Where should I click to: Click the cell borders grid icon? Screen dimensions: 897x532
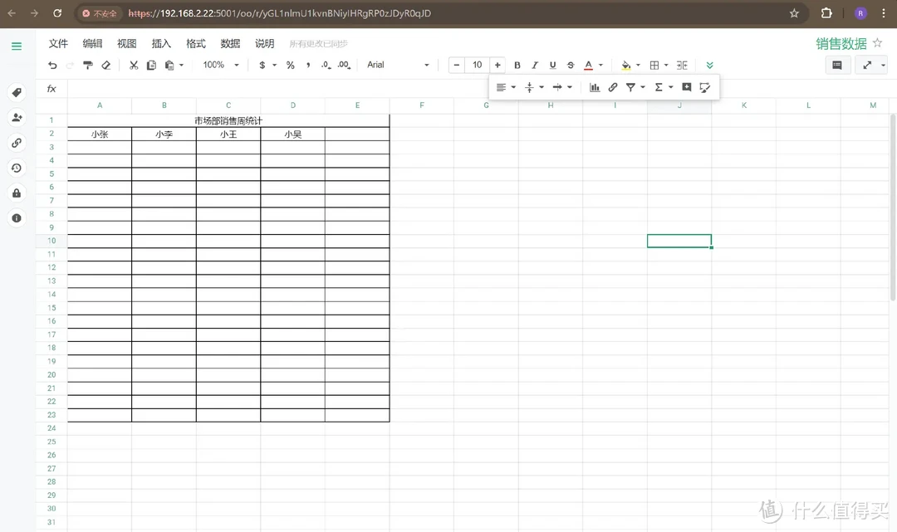tap(654, 65)
